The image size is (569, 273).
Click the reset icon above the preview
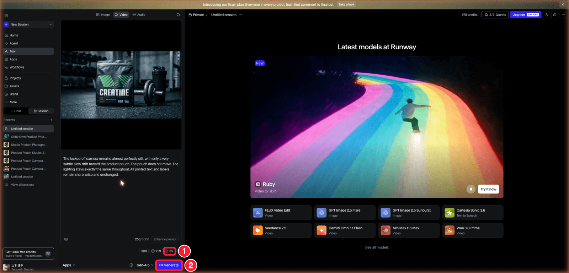click(x=178, y=15)
